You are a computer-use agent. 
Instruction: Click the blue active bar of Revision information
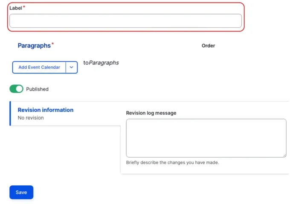click(x=10, y=113)
